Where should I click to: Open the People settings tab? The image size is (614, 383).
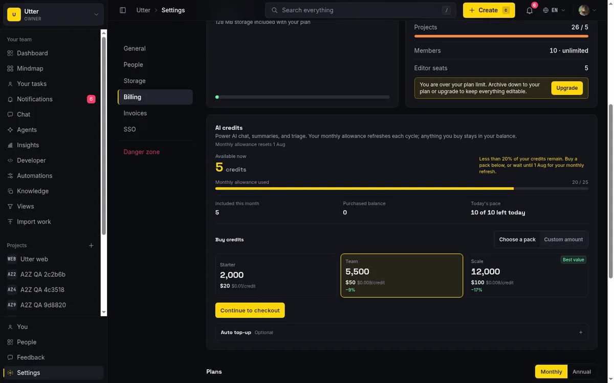[x=155, y=65]
